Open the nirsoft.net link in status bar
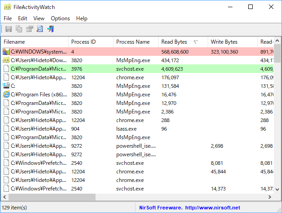Screen dimensions: 282x213 click(x=213, y=208)
